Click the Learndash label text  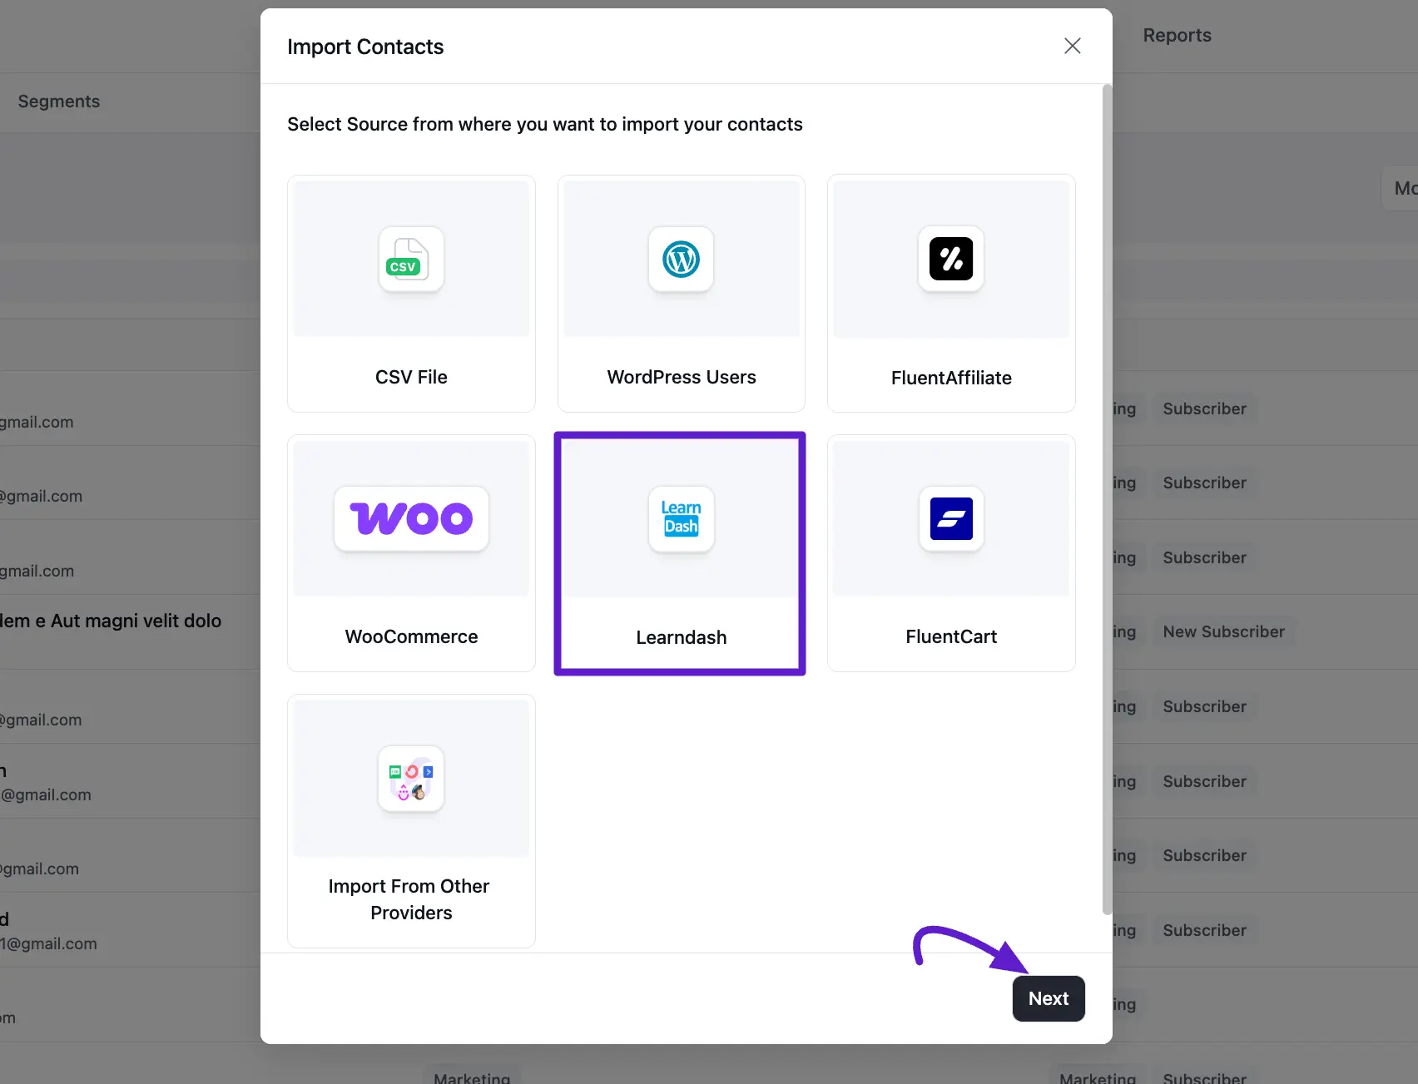tap(681, 637)
